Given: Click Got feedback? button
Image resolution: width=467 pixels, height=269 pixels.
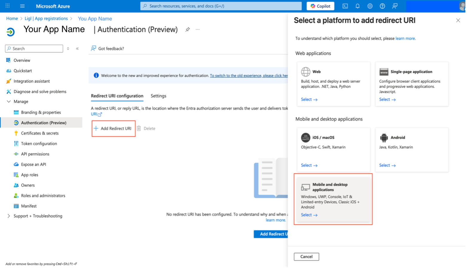Looking at the screenshot, I should pyautogui.click(x=107, y=48).
